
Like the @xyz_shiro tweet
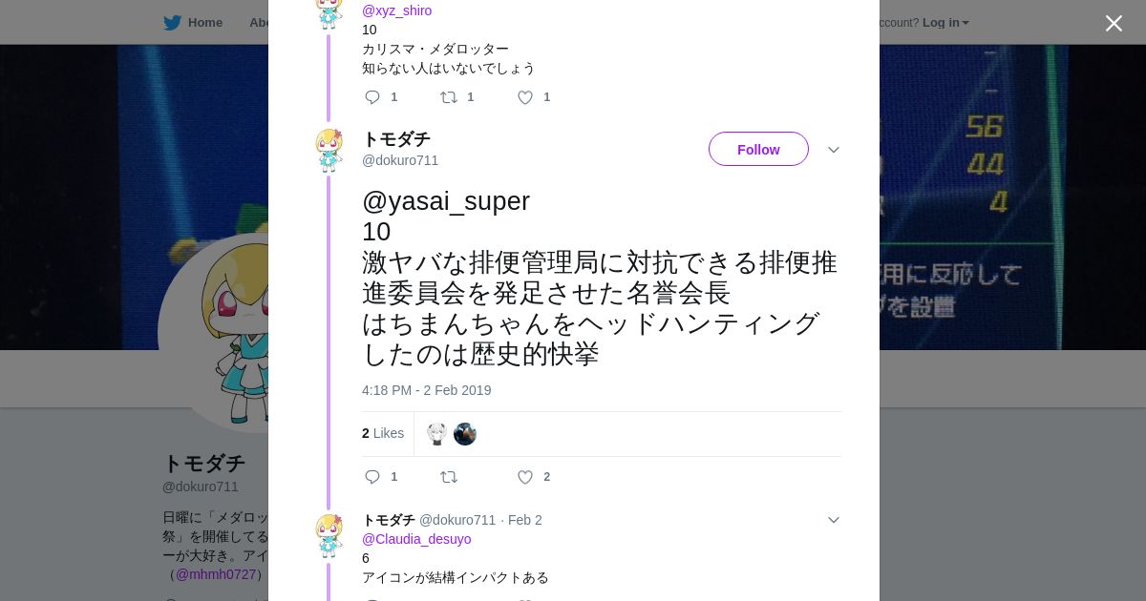pyautogui.click(x=525, y=97)
